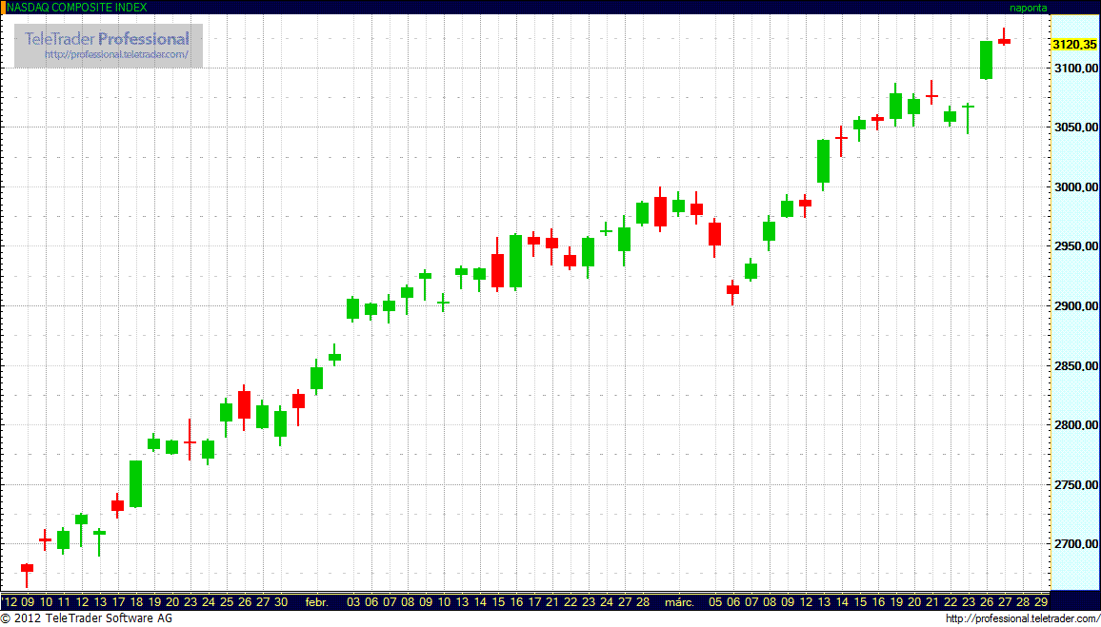
Task: Click the footer professional.teletrader.com link
Action: pyautogui.click(x=1022, y=619)
